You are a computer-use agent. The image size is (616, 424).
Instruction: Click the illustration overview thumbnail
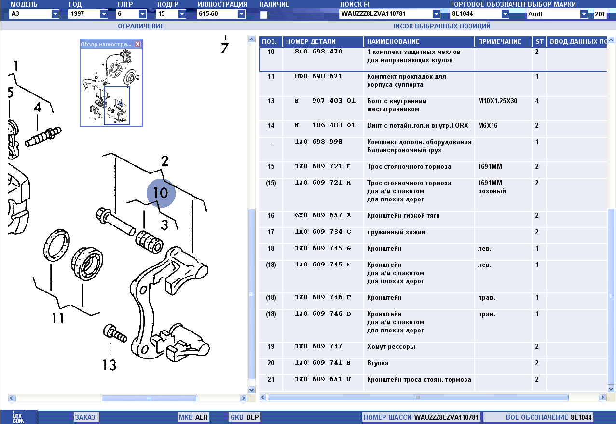click(x=111, y=87)
